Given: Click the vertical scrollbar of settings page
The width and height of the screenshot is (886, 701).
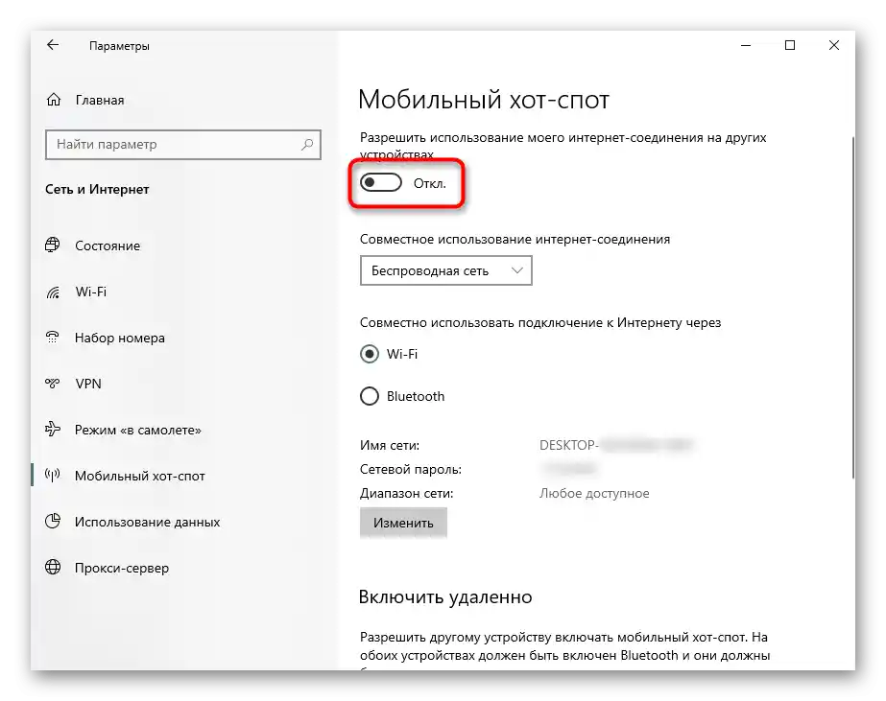Looking at the screenshot, I should point(852,308).
